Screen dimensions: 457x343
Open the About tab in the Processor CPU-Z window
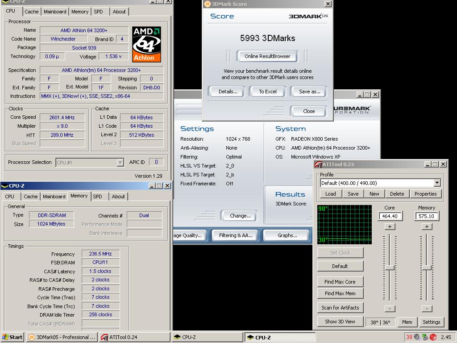tap(119, 12)
